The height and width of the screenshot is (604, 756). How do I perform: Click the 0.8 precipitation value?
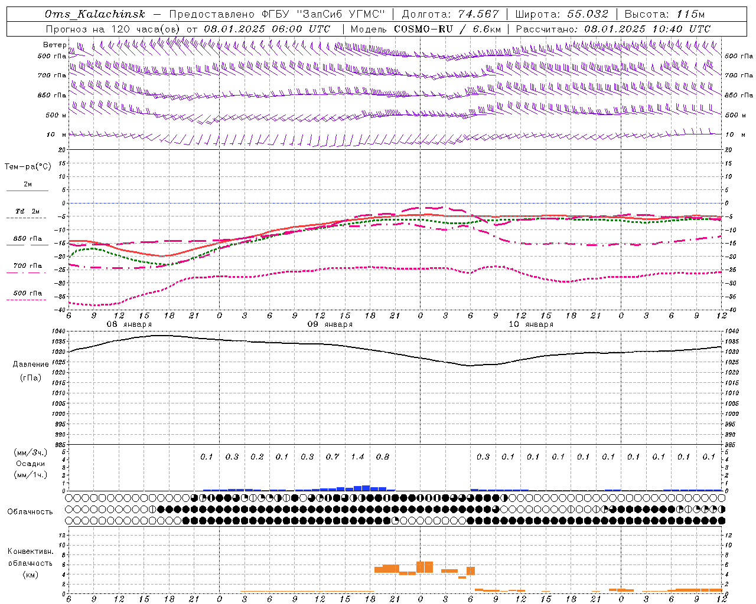pyautogui.click(x=383, y=457)
